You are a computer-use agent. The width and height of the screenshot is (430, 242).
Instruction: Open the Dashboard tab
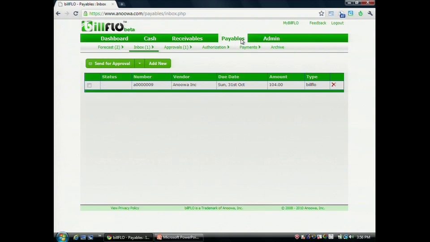(114, 39)
